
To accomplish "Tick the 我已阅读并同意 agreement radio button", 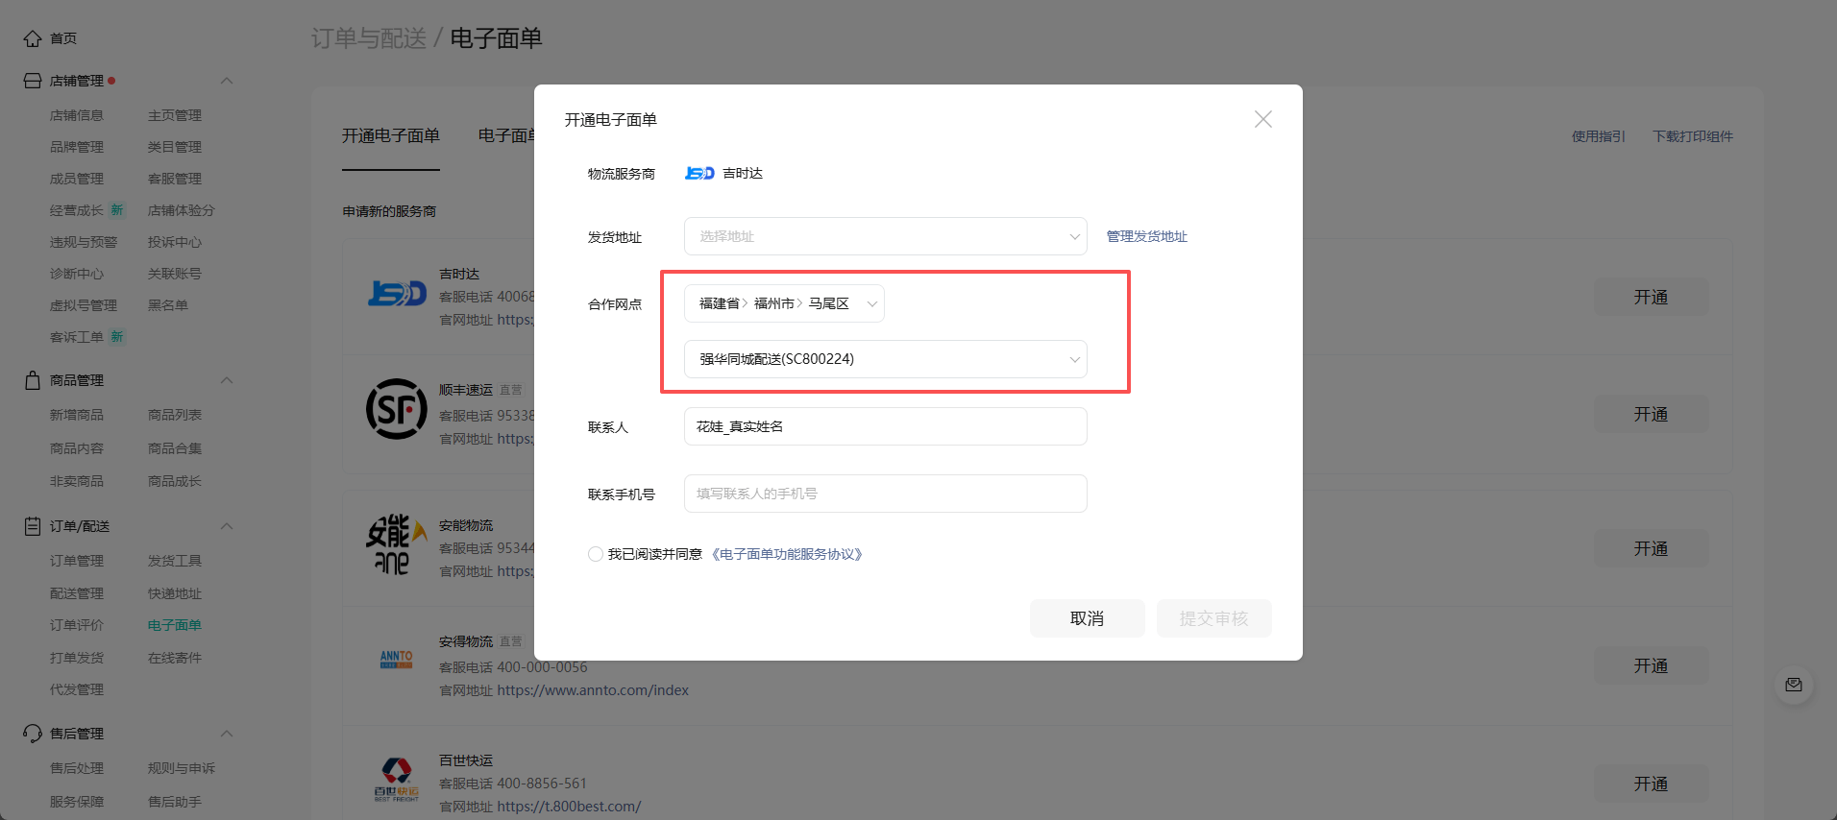I will (x=596, y=554).
